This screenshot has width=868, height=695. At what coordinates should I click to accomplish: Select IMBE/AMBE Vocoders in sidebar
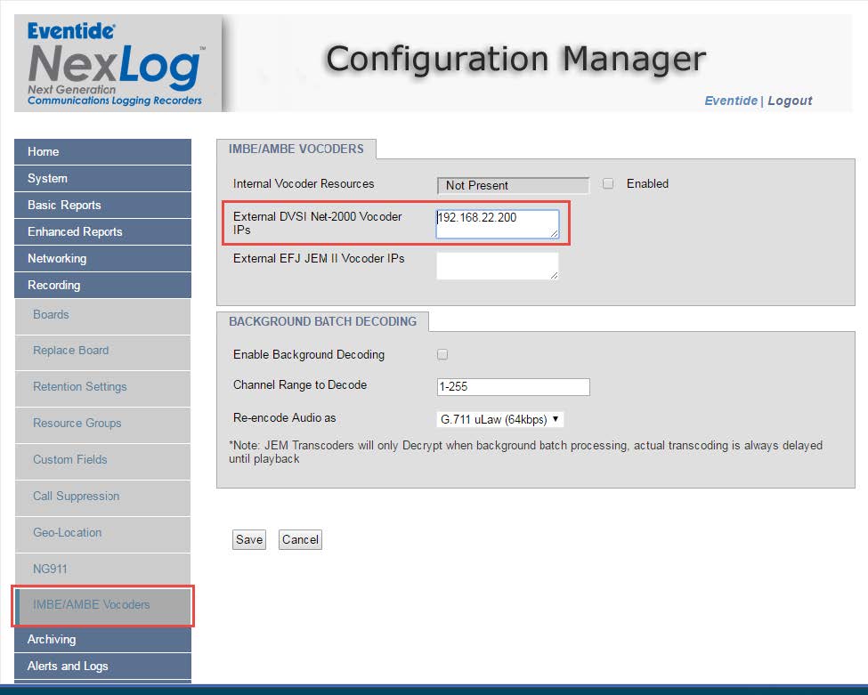[x=92, y=605]
